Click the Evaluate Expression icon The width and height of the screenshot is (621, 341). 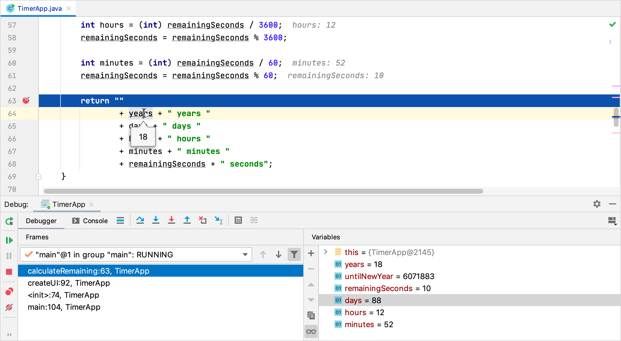(238, 220)
